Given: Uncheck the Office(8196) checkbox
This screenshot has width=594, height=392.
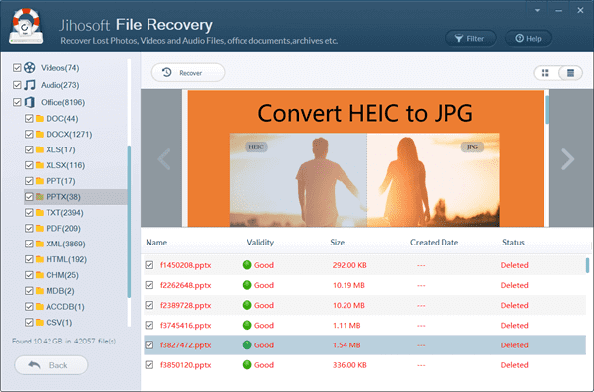Looking at the screenshot, I should [17, 102].
